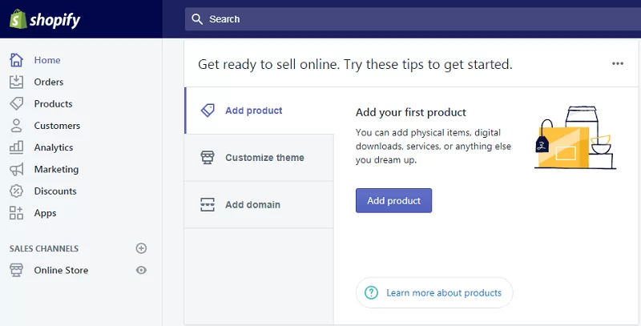Click into the Search field

point(413,18)
